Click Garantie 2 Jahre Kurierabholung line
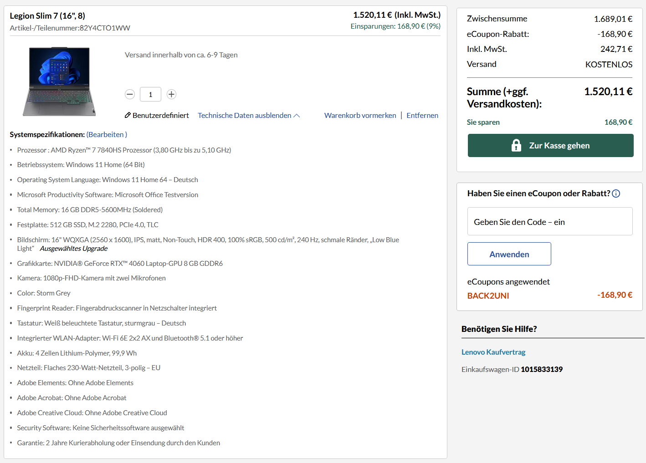The height and width of the screenshot is (463, 646). [118, 443]
